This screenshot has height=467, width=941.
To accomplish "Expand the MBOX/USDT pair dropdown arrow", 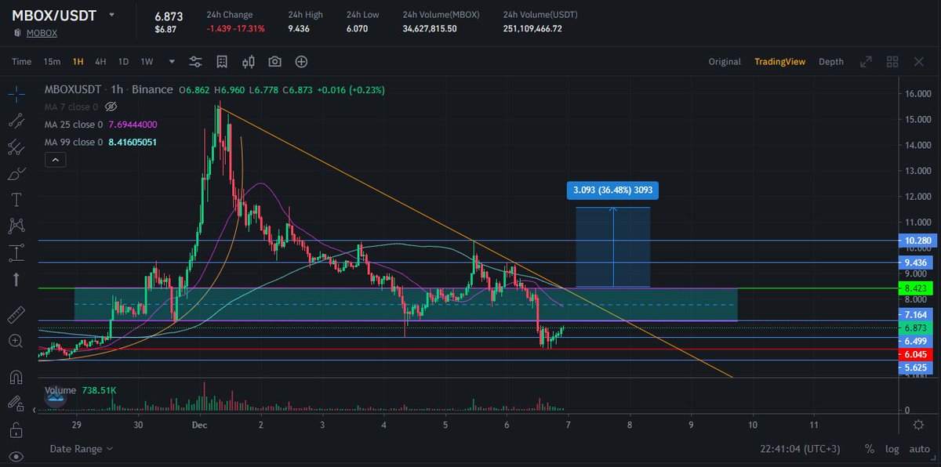I will (x=112, y=15).
